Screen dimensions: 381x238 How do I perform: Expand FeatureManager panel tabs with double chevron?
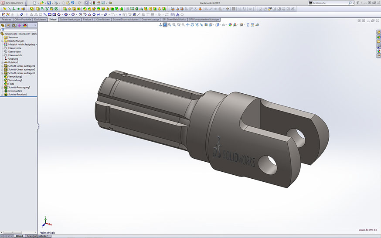[x=35, y=26]
